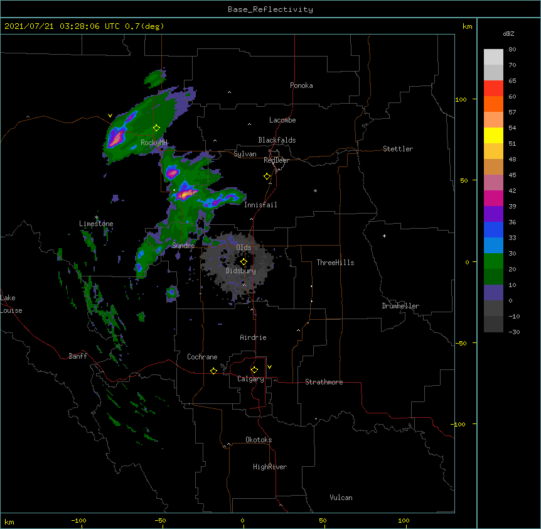Choose the yellow 51–54 dBZ legend swatch
Viewport: 541px width, 529px height.
(x=493, y=135)
